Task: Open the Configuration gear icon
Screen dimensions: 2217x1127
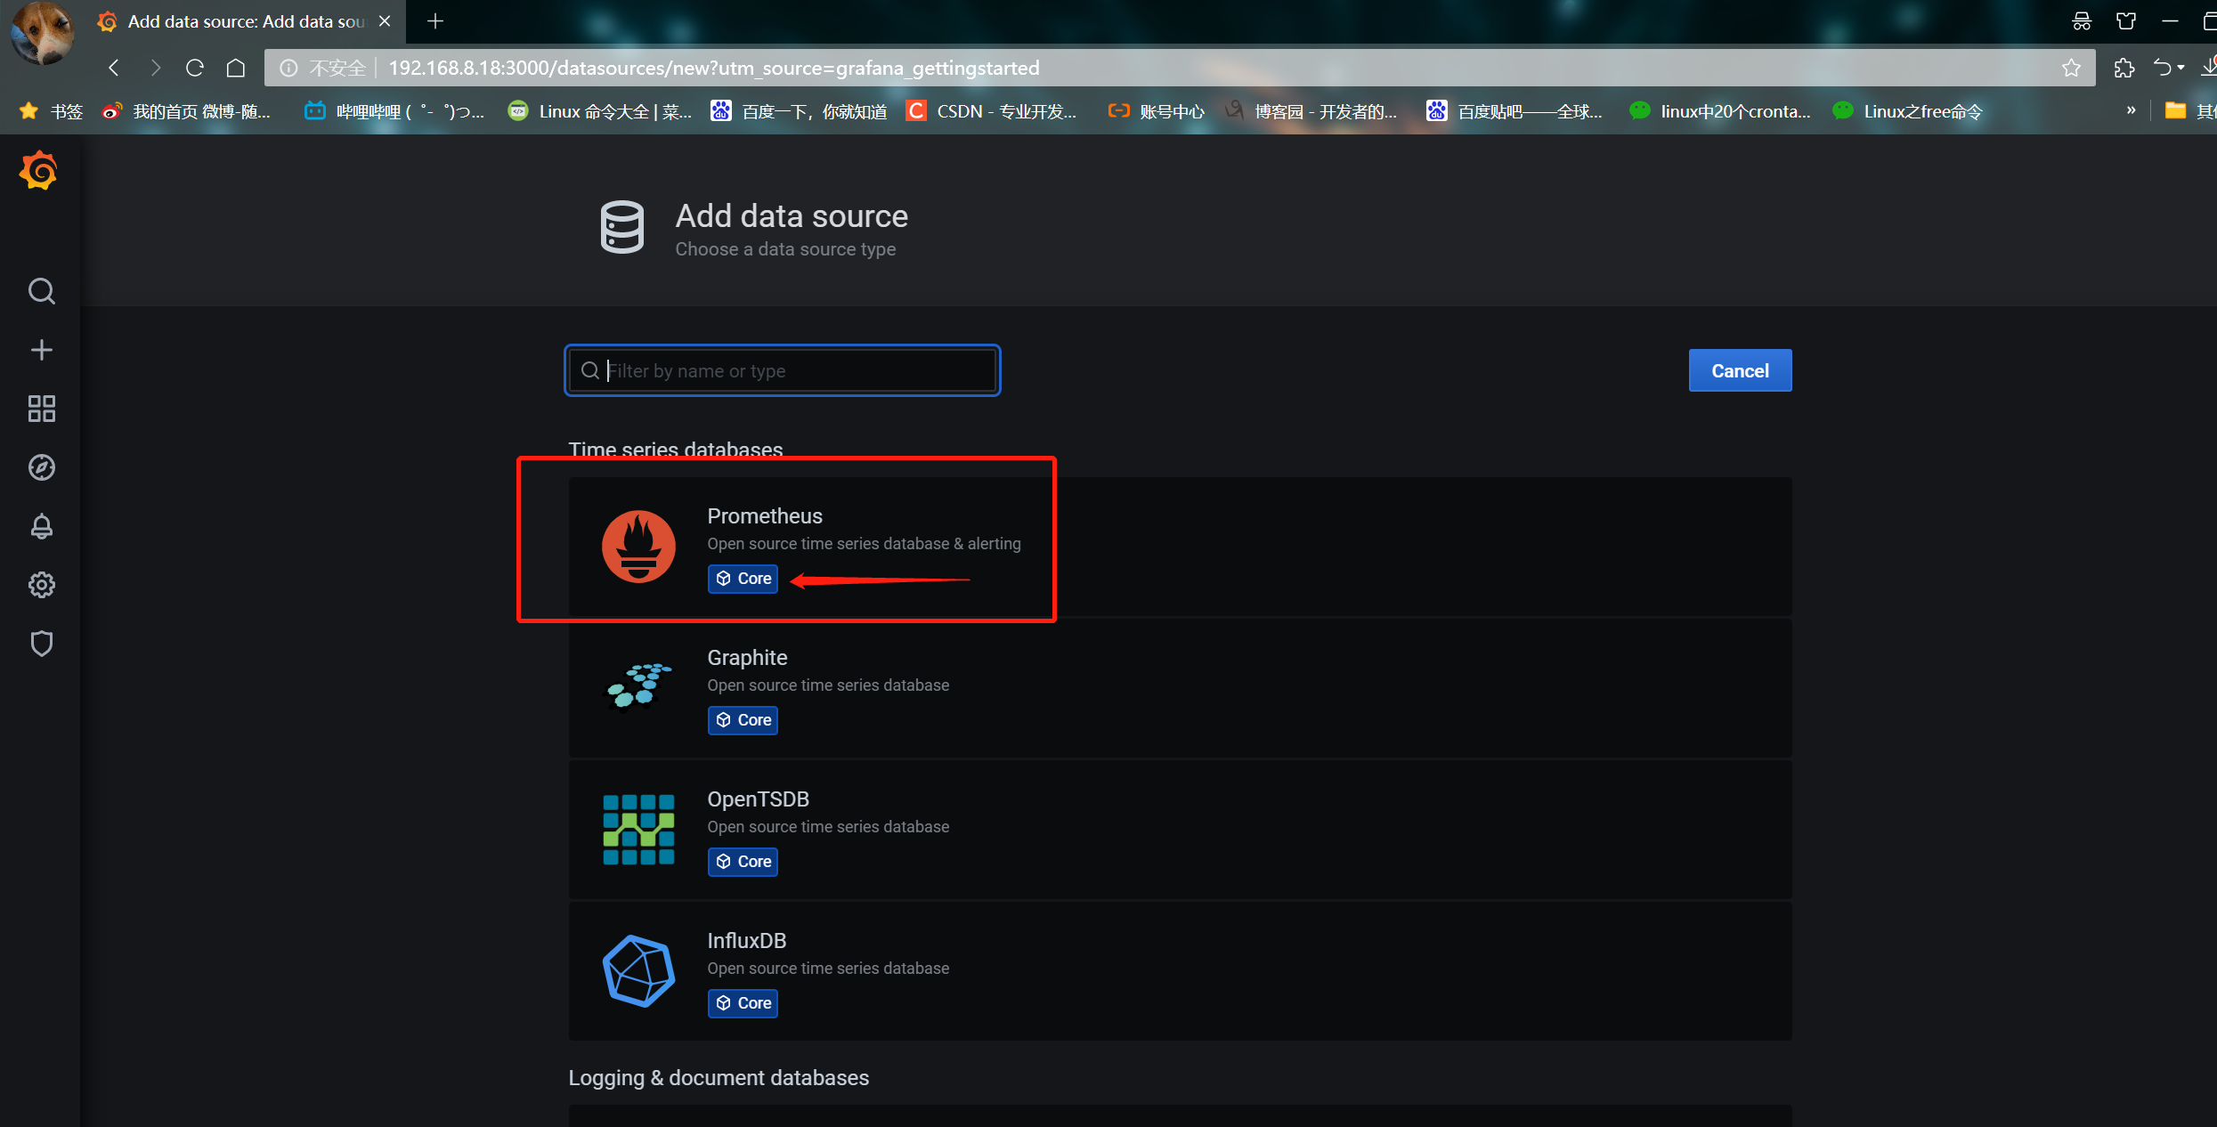Action: 41,585
